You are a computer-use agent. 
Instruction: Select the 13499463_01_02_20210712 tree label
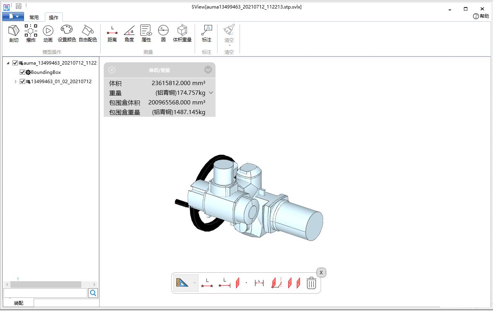61,82
